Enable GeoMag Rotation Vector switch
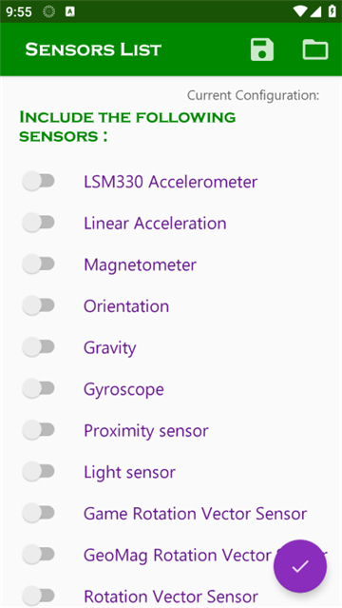 click(38, 555)
